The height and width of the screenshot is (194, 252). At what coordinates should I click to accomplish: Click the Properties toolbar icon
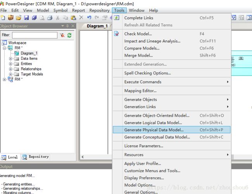click(x=105, y=17)
